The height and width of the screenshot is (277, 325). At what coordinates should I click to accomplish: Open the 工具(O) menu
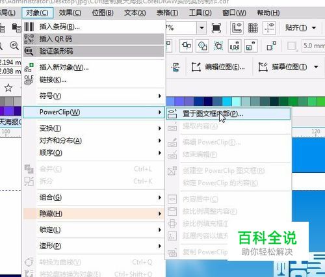(200, 13)
